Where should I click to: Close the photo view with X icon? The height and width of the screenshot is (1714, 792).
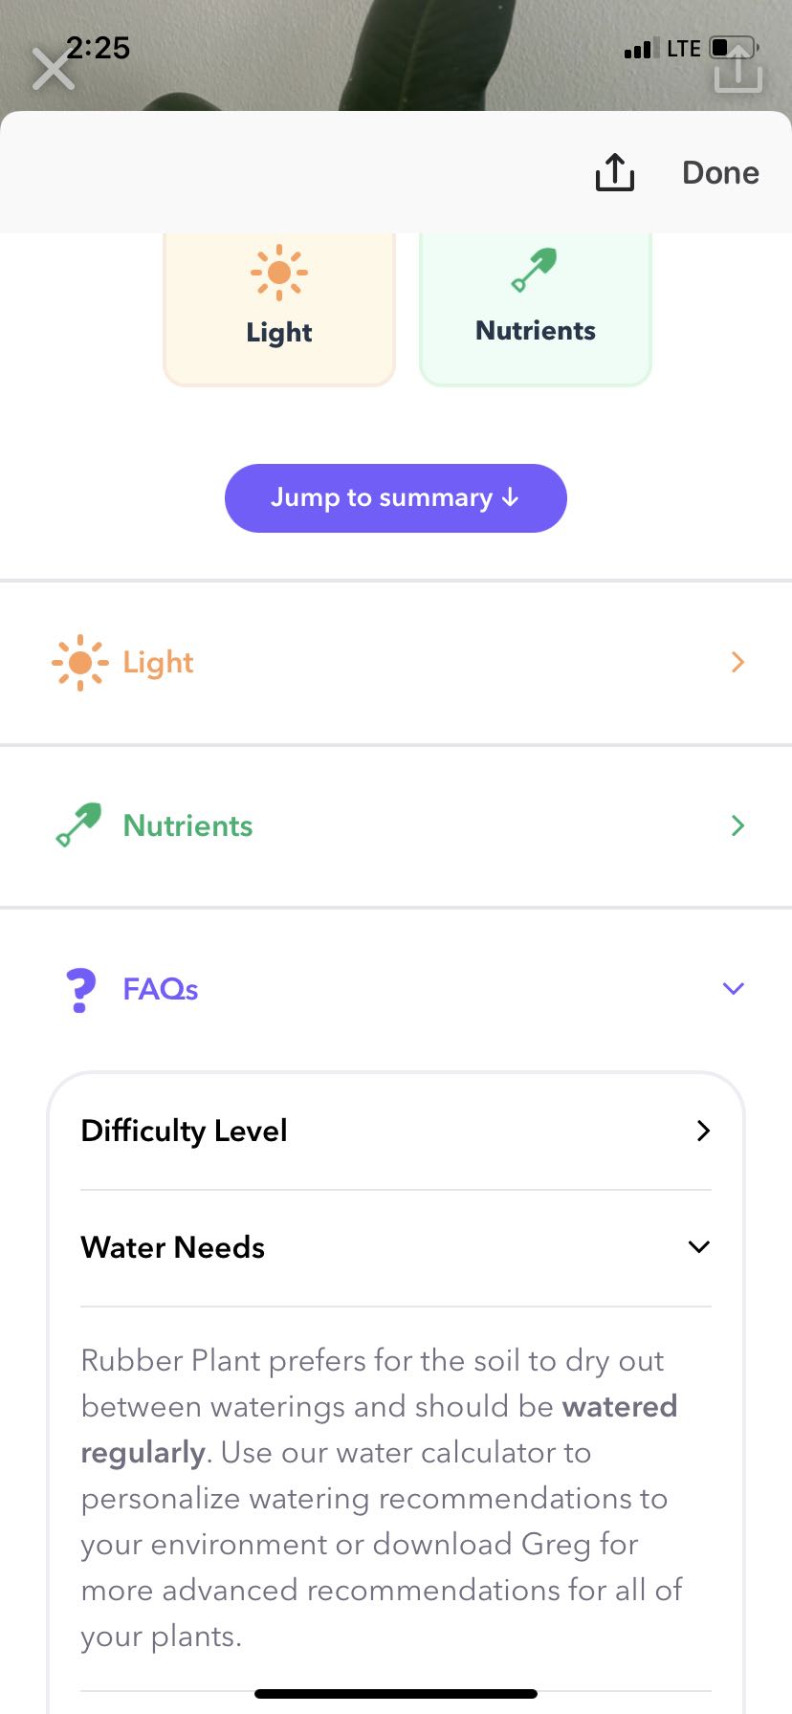(x=53, y=69)
